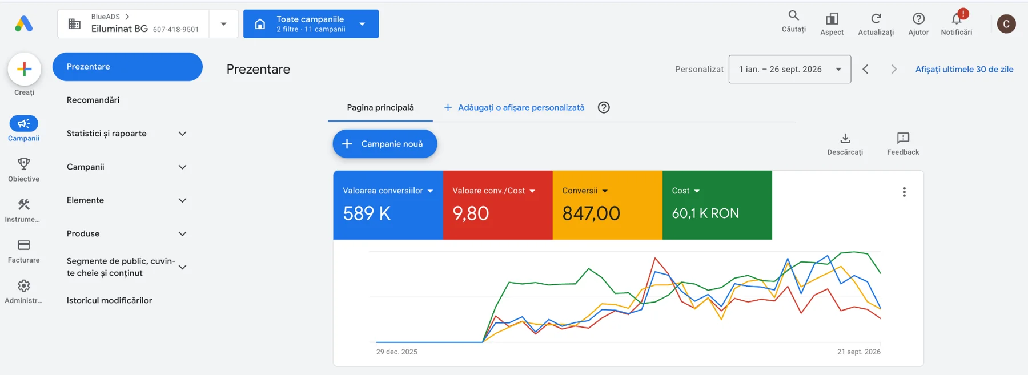The image size is (1028, 375).
Task: Go to previous date range arrow
Action: click(865, 69)
